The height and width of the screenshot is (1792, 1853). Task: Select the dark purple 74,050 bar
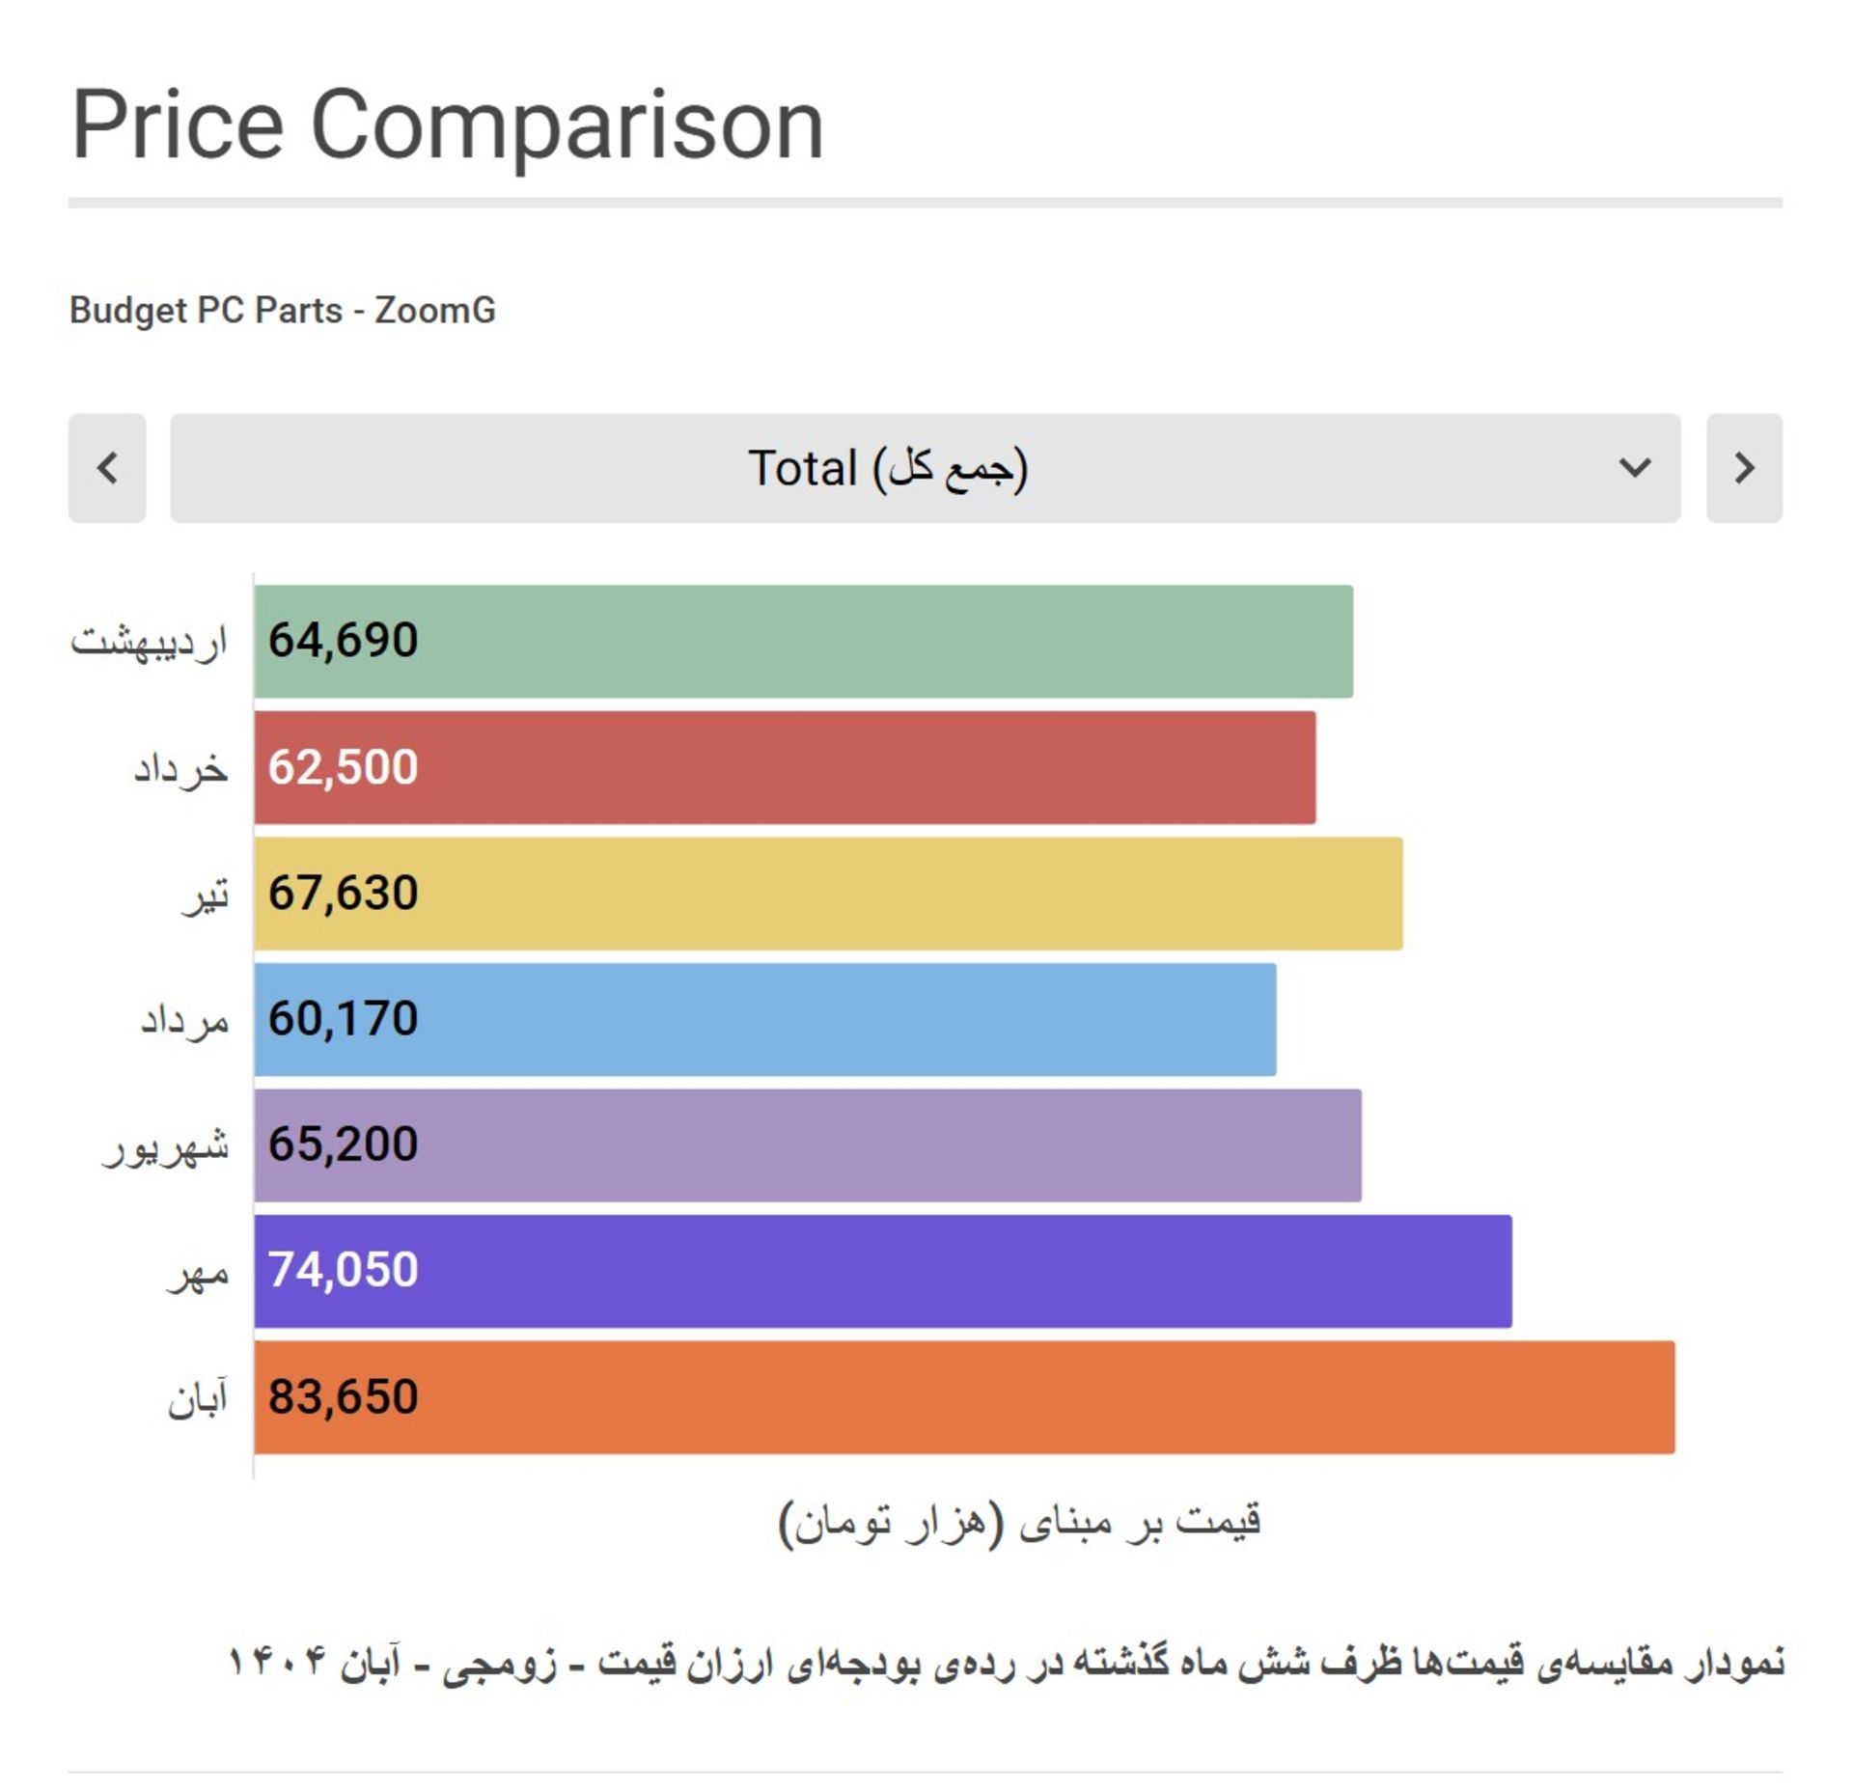tap(882, 1271)
